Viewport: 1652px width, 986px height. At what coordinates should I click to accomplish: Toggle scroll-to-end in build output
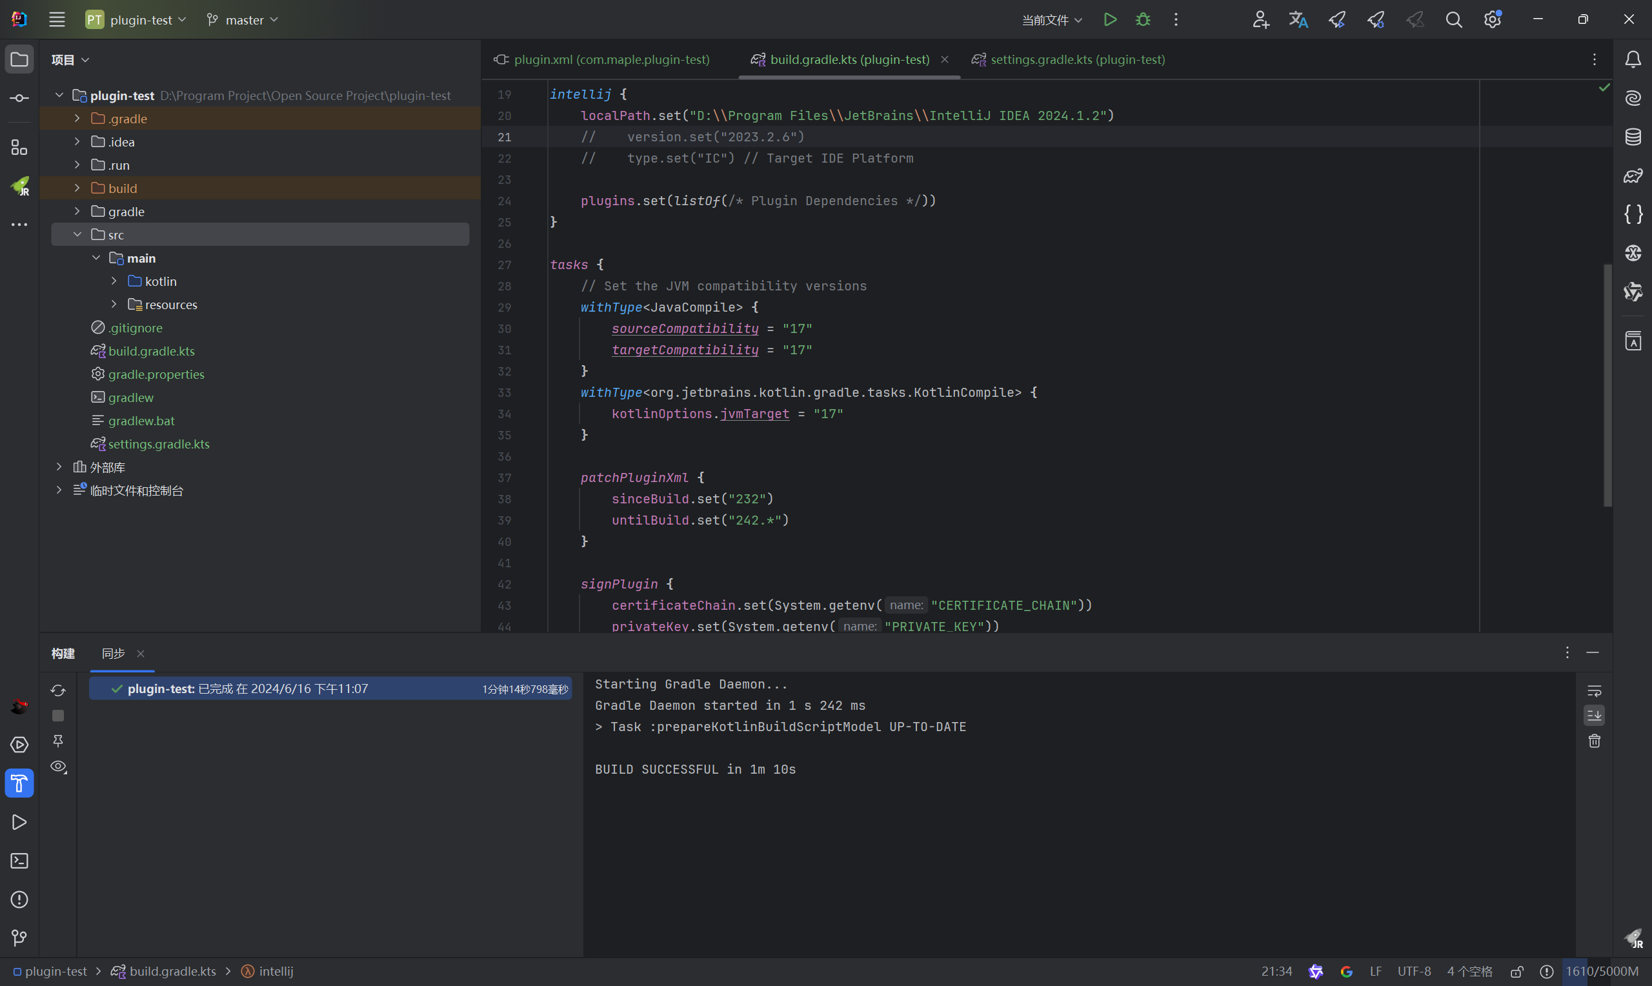[1595, 716]
